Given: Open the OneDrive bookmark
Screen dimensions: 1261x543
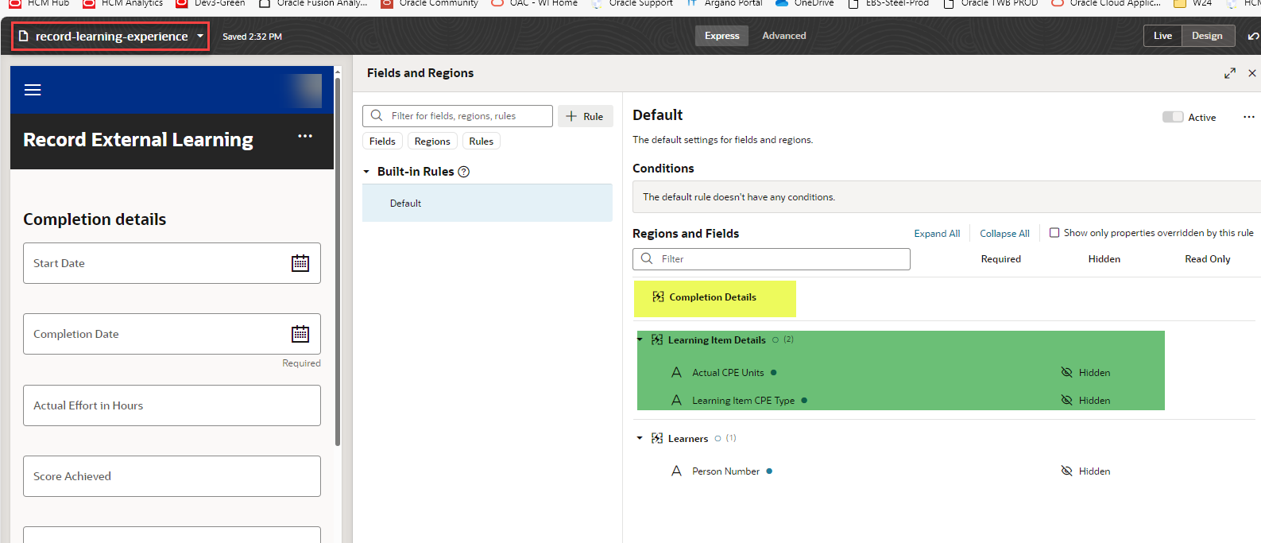Looking at the screenshot, I should coord(805,3).
